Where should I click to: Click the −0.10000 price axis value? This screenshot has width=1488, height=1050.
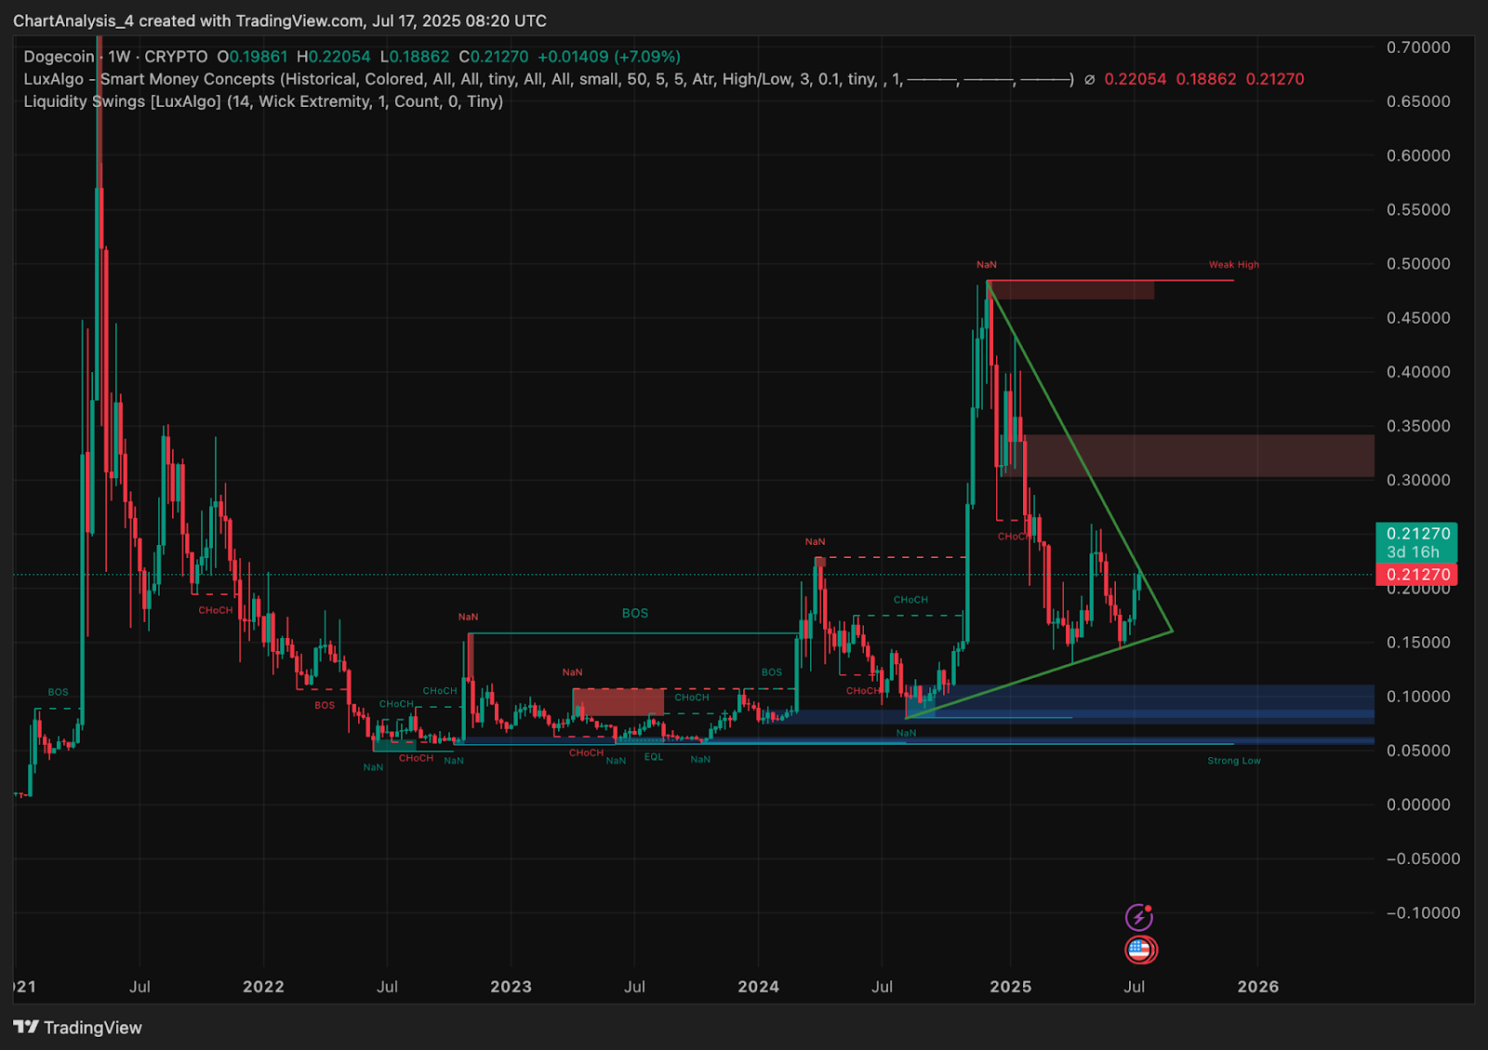pos(1422,913)
